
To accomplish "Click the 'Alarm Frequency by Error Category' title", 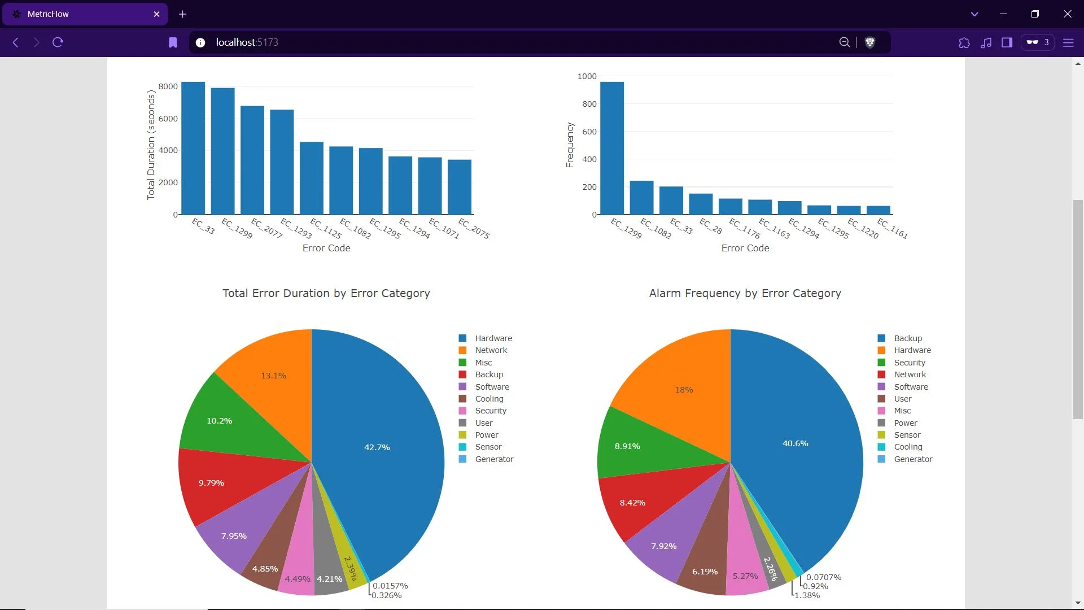I will [x=745, y=293].
